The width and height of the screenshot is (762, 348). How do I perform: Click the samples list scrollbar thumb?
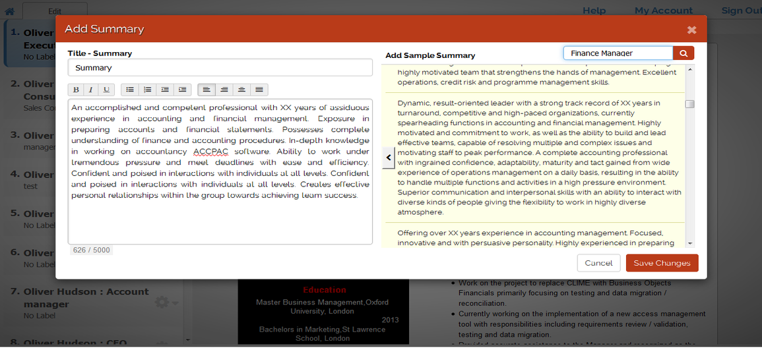[690, 104]
